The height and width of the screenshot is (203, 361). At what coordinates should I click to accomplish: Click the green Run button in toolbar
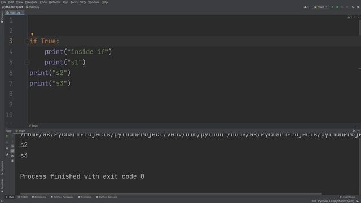(332, 7)
